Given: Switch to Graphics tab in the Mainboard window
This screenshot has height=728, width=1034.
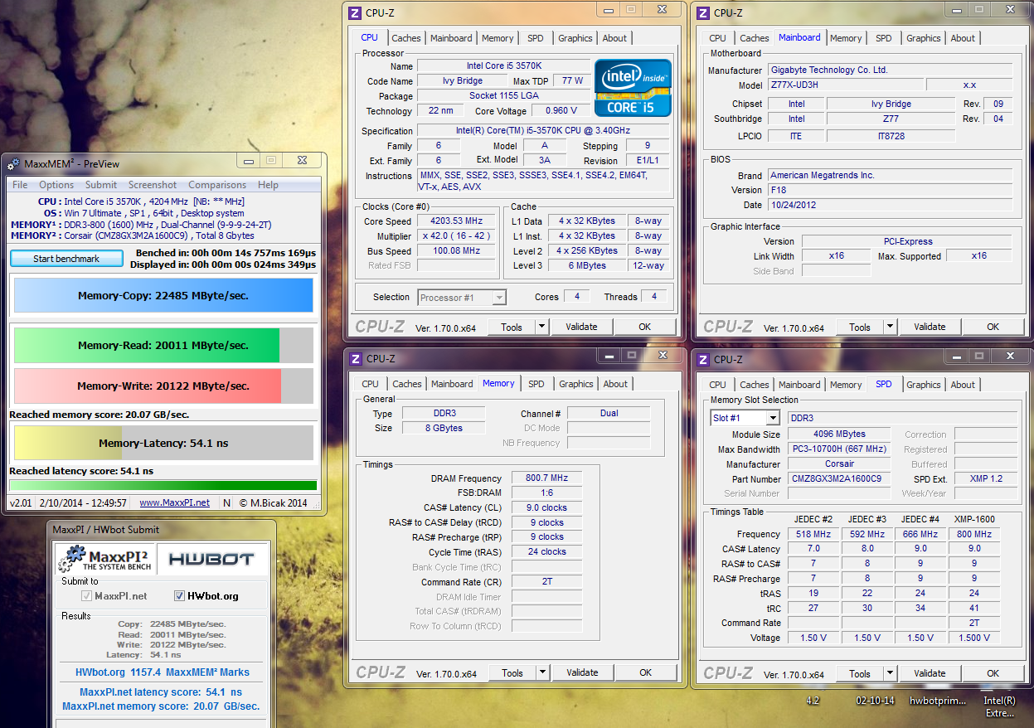Looking at the screenshot, I should coord(924,38).
